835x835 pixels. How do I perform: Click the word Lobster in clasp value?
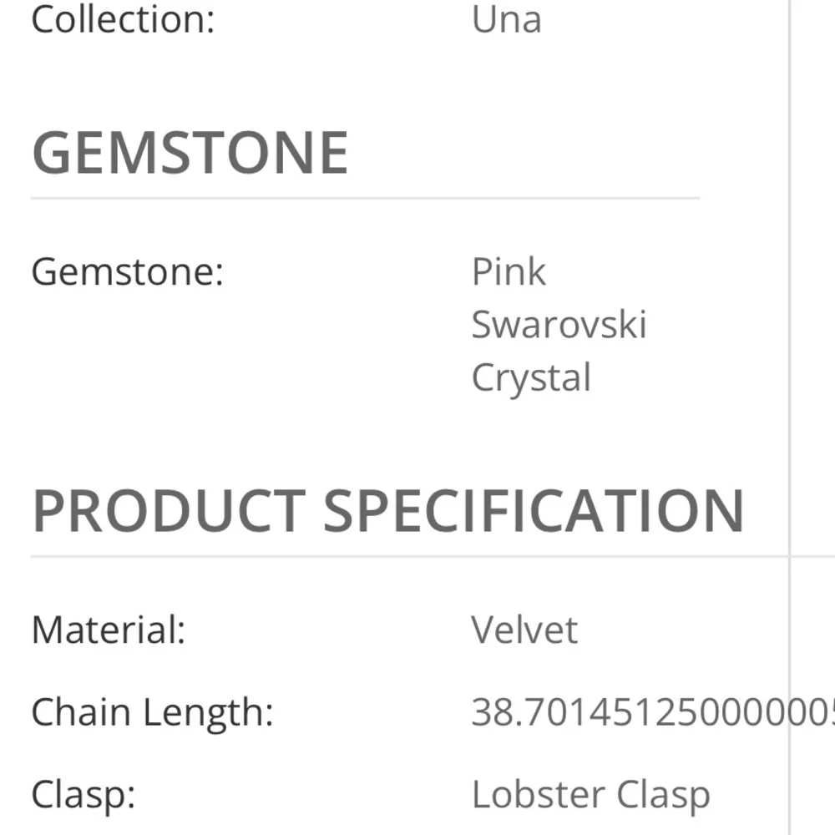[538, 795]
